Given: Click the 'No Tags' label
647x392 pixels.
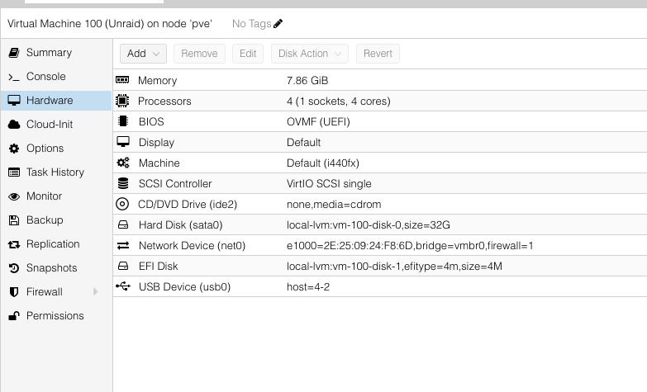Looking at the screenshot, I should pos(251,23).
